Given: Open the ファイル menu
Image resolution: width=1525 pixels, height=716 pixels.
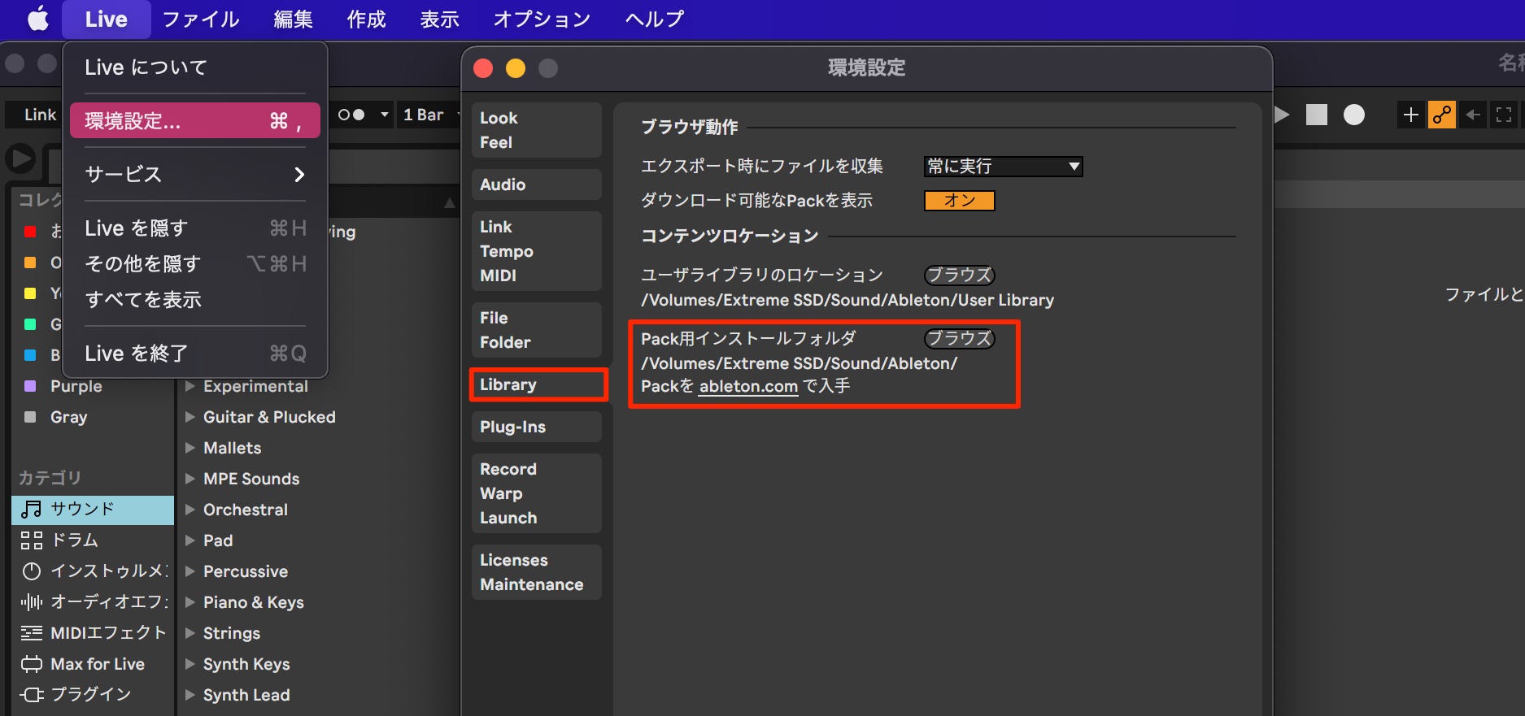Looking at the screenshot, I should click(x=201, y=19).
